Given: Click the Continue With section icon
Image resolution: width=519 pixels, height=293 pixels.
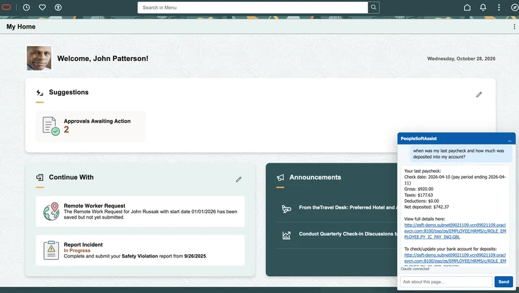Looking at the screenshot, I should click(40, 178).
